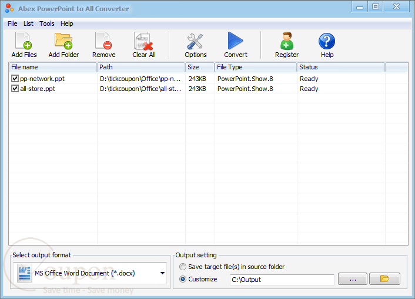Clear the file list with Clear All
Screen dimensions: 415x299
click(143, 41)
